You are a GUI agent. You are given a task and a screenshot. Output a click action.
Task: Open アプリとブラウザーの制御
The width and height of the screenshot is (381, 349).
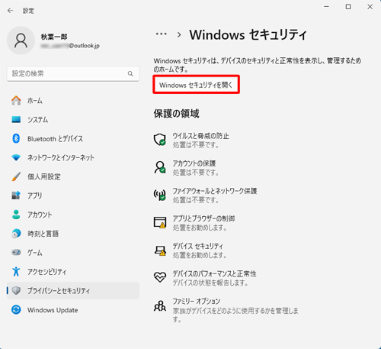pos(203,223)
